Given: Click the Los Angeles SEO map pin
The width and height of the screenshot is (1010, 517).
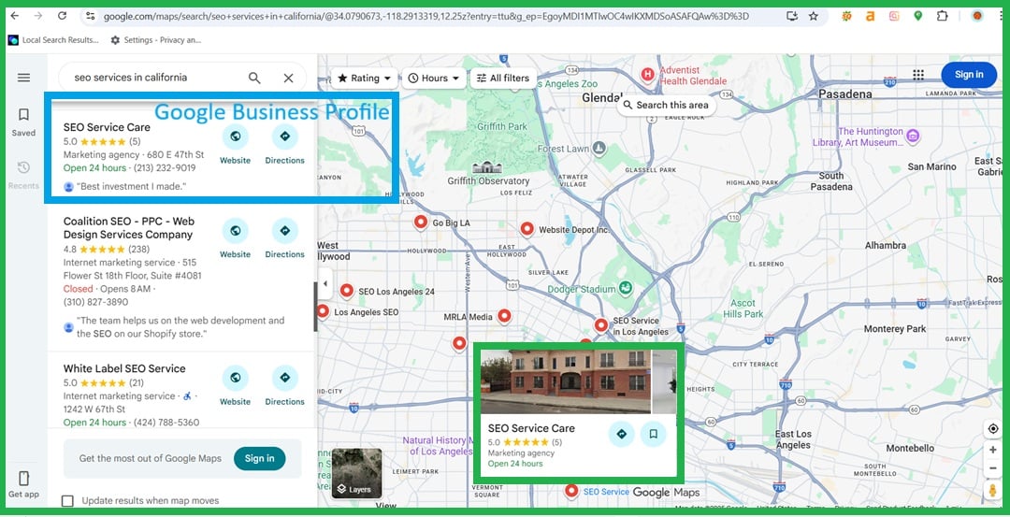Looking at the screenshot, I should [x=323, y=311].
